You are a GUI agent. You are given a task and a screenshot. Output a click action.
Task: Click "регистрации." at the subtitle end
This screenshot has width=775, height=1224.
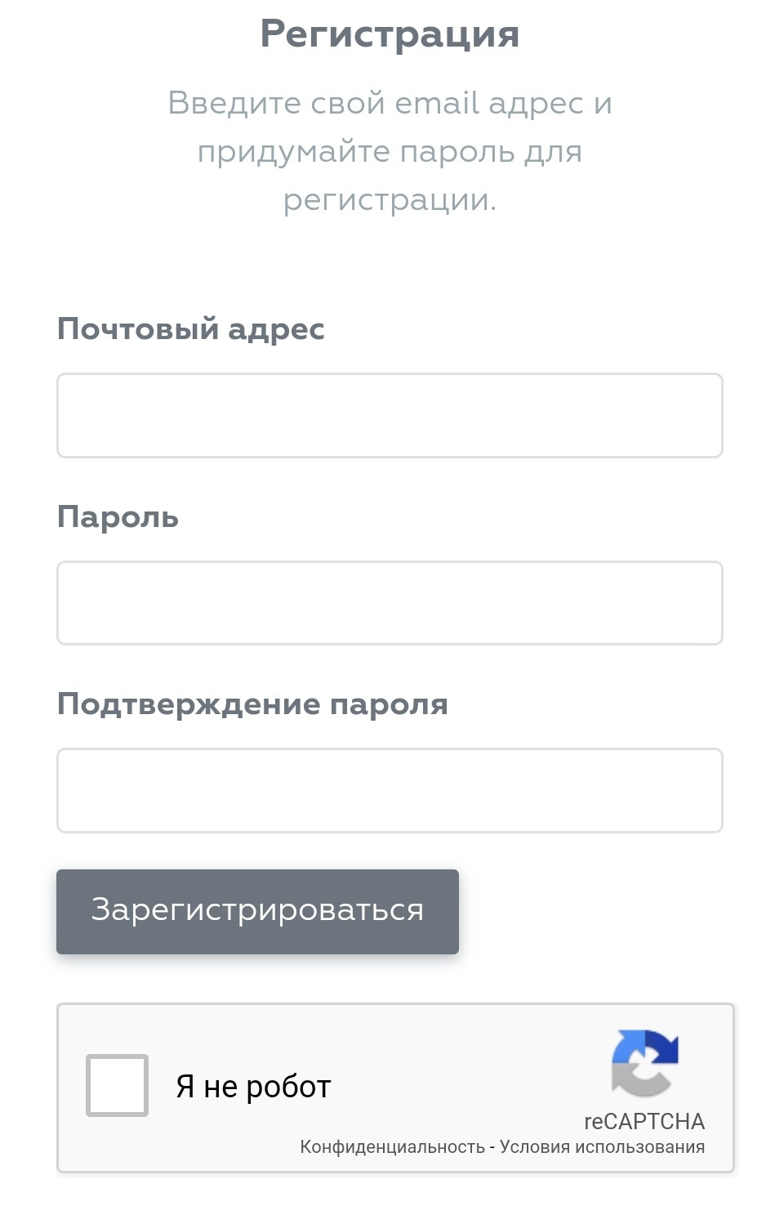[x=390, y=200]
